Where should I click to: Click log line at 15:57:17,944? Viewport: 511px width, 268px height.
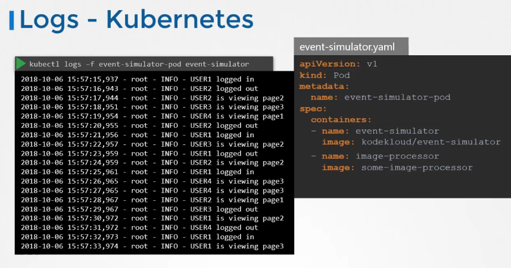pos(152,97)
